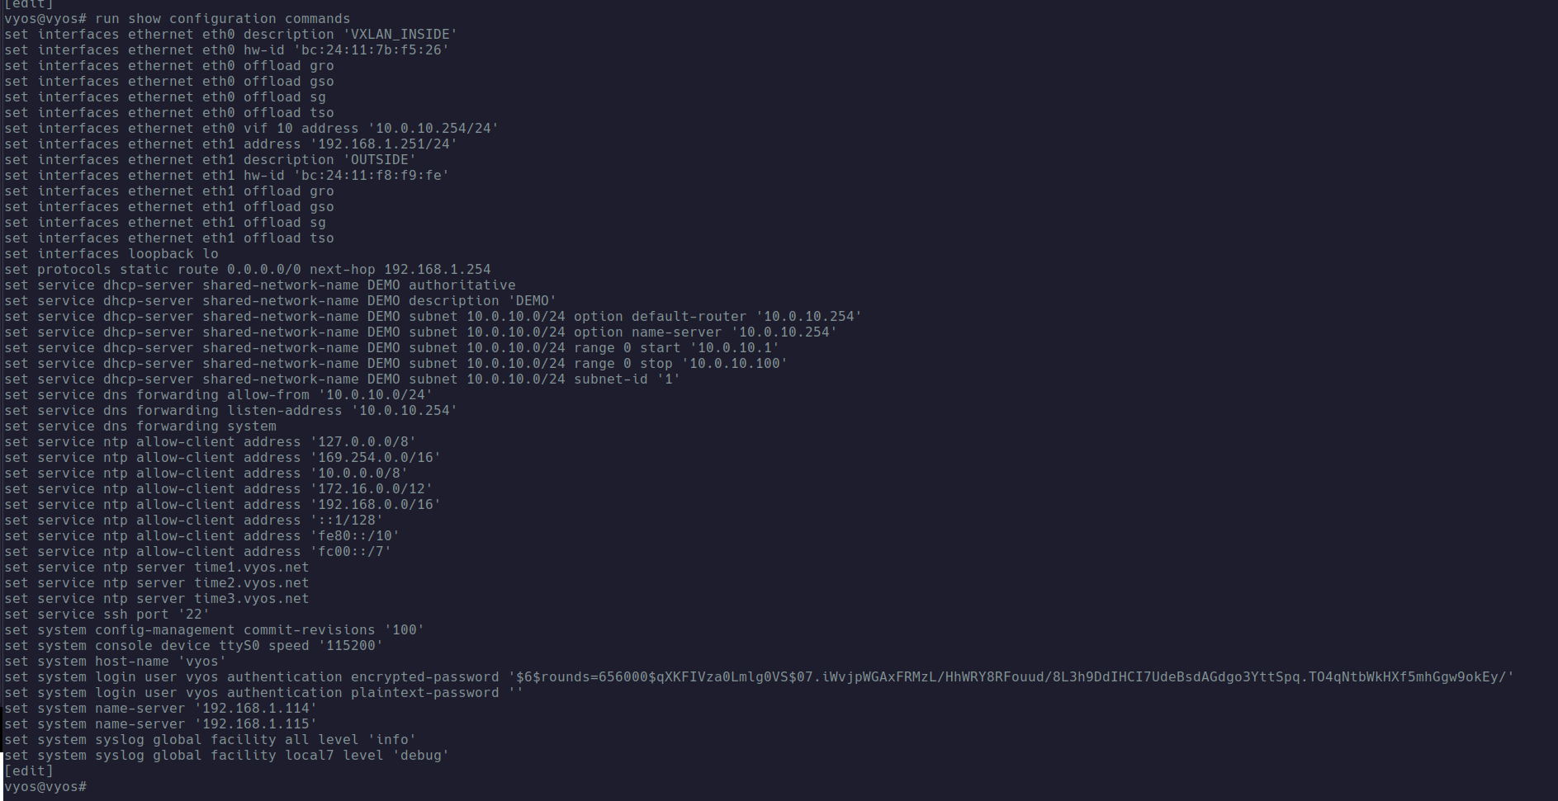Viewport: 1558px width, 801px height.
Task: Click the final vyos@vyos# command prompt
Action: [45, 787]
